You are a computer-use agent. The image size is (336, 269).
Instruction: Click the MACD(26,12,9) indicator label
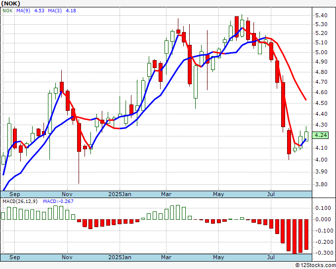pyautogui.click(x=20, y=202)
